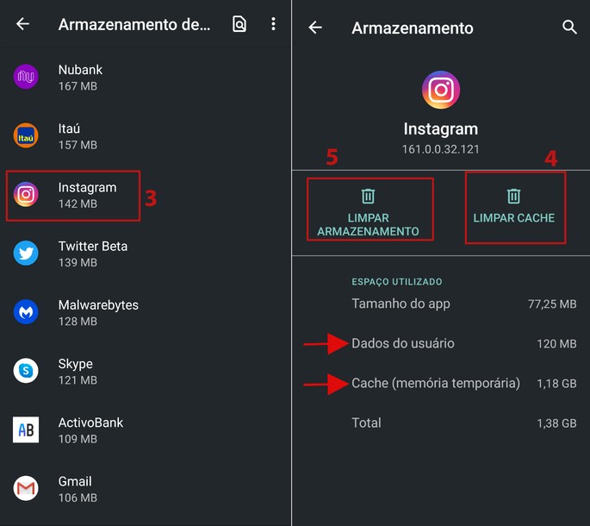Image resolution: width=590 pixels, height=526 pixels.
Task: Open the Twitter Beta 139 MB entry
Action: pos(146,254)
